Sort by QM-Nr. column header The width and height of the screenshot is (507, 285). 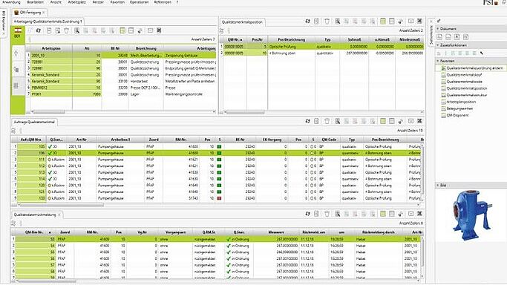point(235,40)
